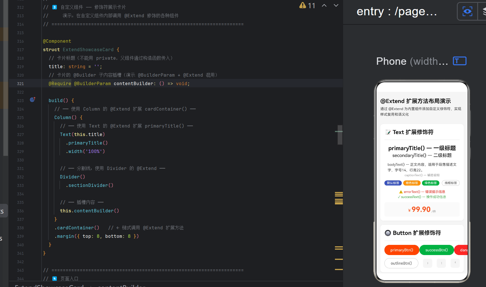This screenshot has height=287, width=486.
Task: Click the yellow warning stripe cluster in error gutter
Action: point(339,198)
